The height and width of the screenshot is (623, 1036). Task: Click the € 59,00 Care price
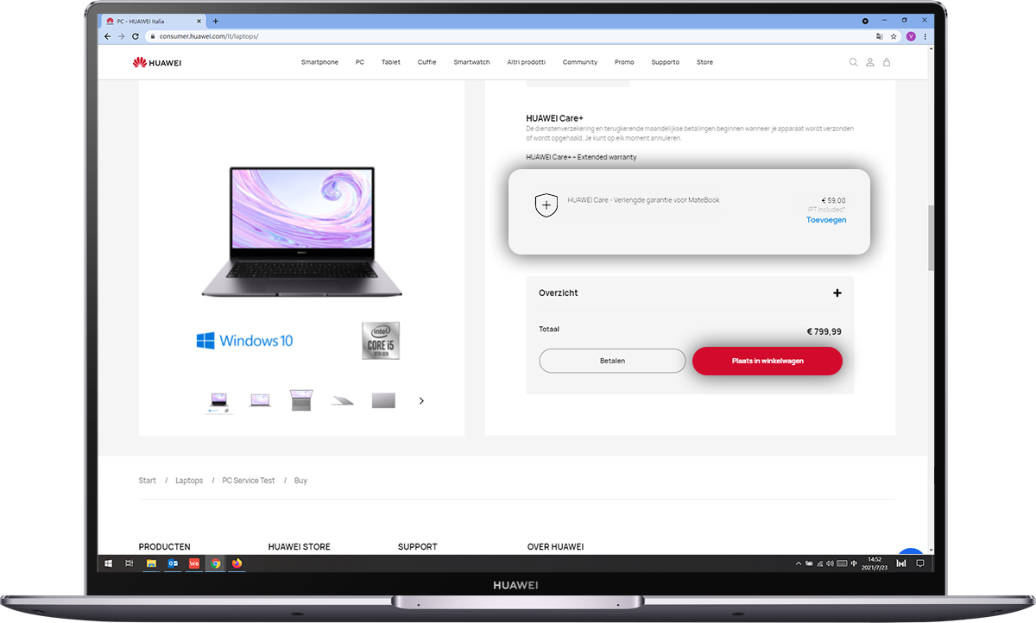[833, 200]
